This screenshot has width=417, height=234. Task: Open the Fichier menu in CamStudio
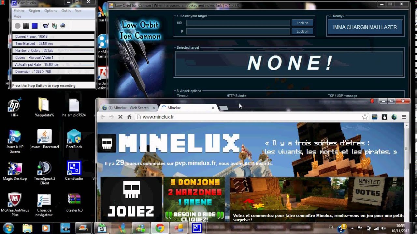19,11
